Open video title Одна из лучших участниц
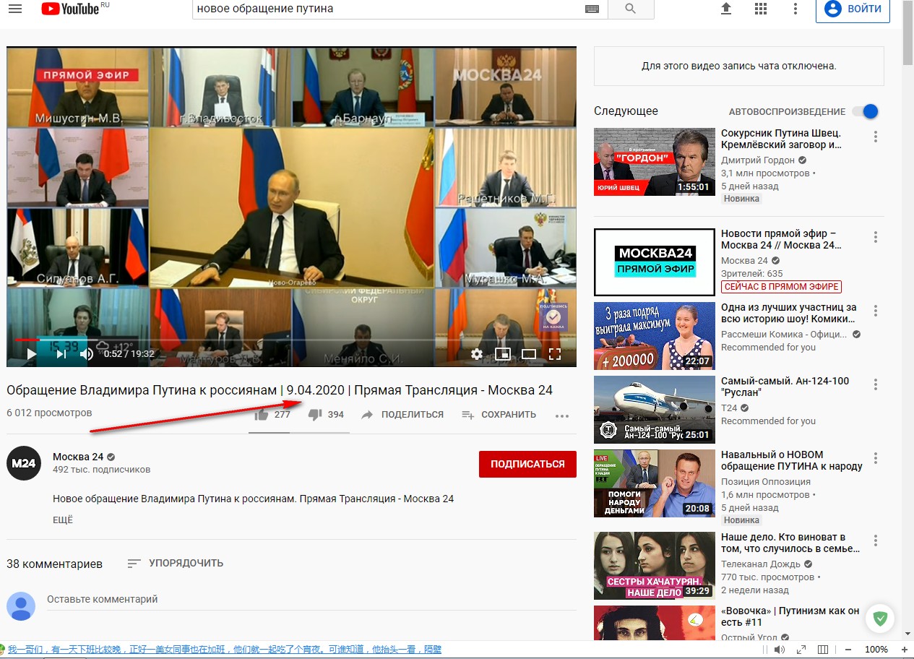The width and height of the screenshot is (914, 659). pos(789,313)
